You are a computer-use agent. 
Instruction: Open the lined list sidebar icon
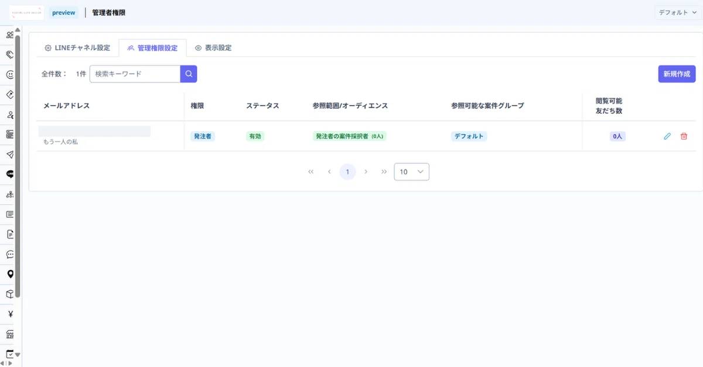pyautogui.click(x=10, y=214)
